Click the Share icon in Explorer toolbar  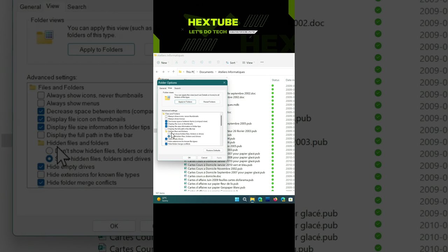tap(210, 62)
